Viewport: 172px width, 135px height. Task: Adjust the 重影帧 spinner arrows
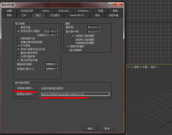(x=100, y=27)
